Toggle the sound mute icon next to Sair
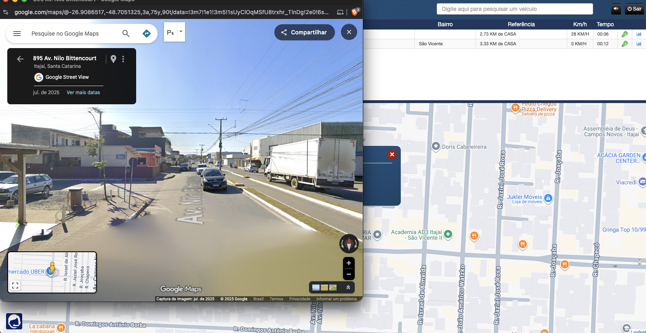This screenshot has width=646, height=333. click(x=616, y=9)
